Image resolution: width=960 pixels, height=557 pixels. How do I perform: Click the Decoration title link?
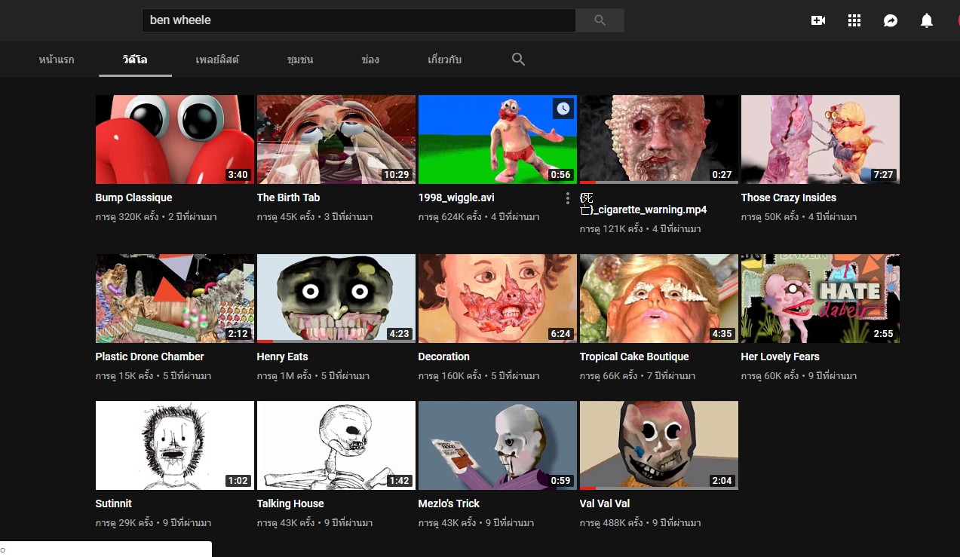click(x=443, y=357)
